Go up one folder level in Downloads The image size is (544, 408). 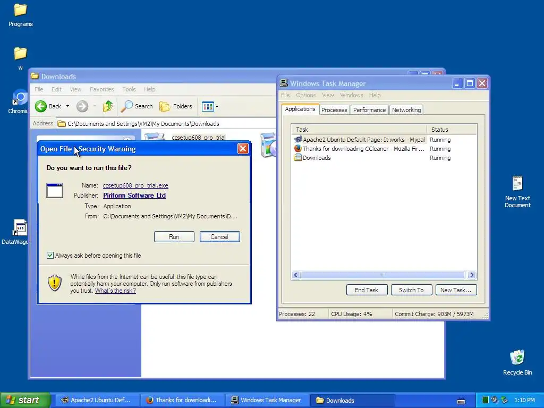(107, 106)
